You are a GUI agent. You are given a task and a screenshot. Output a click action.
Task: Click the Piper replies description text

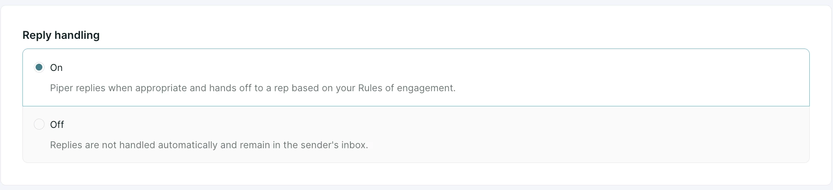[253, 88]
